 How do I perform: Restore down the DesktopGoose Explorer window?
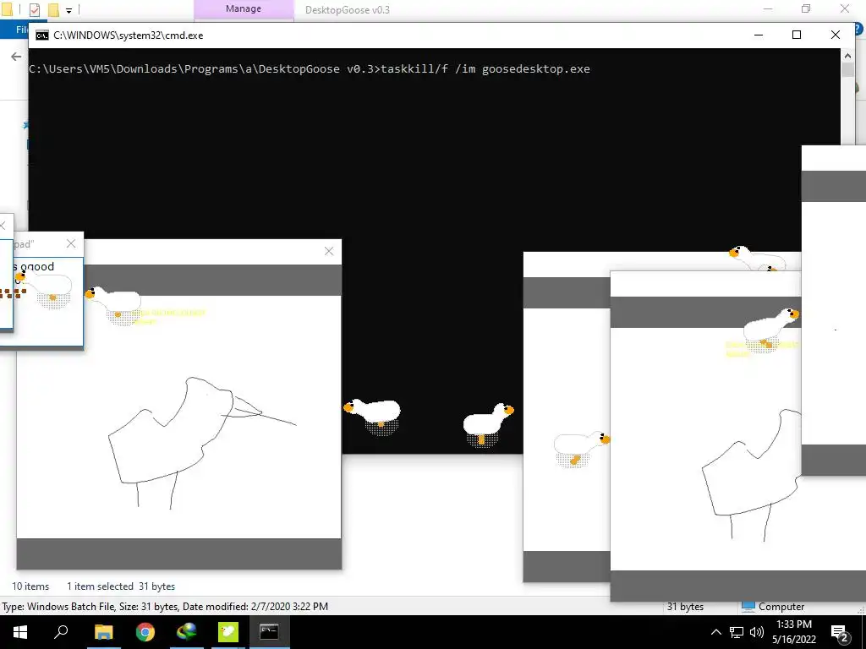pos(806,8)
